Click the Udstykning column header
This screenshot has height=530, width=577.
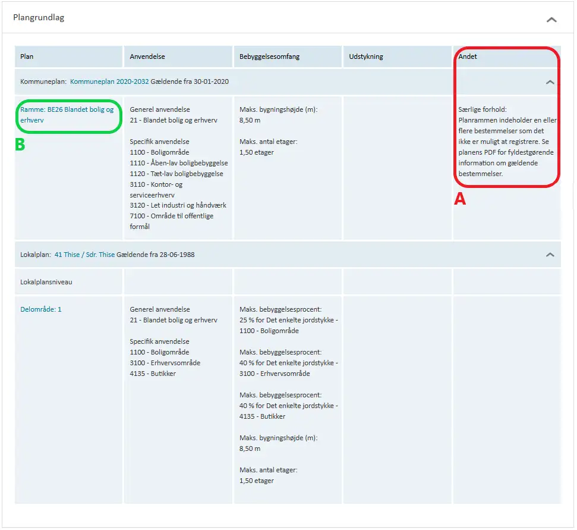click(366, 57)
